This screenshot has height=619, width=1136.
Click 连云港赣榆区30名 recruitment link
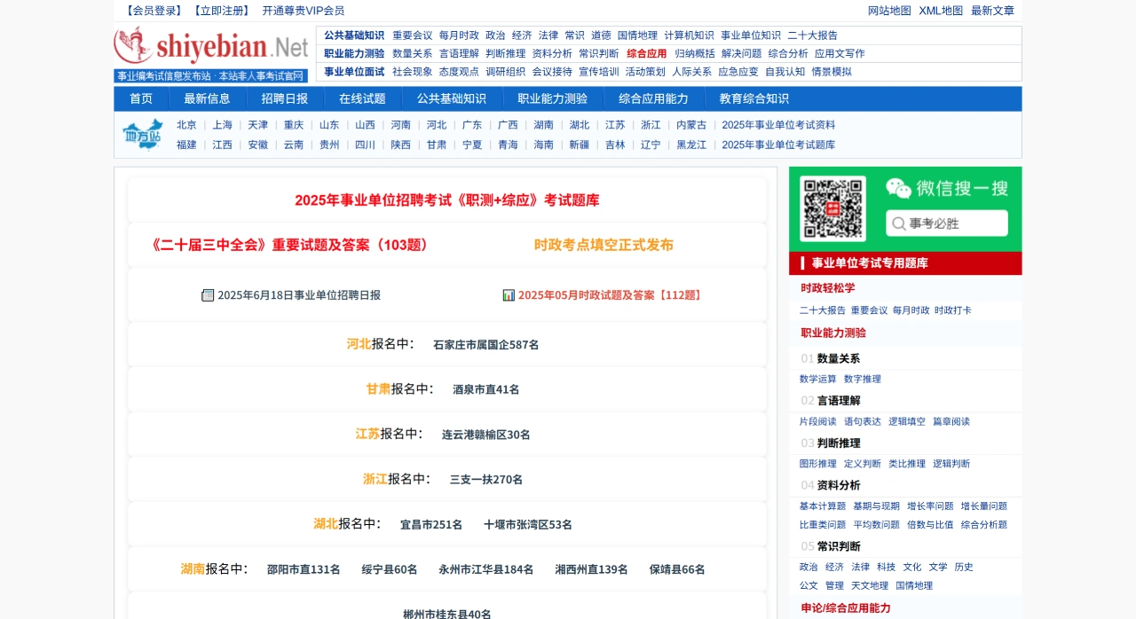[x=485, y=435]
